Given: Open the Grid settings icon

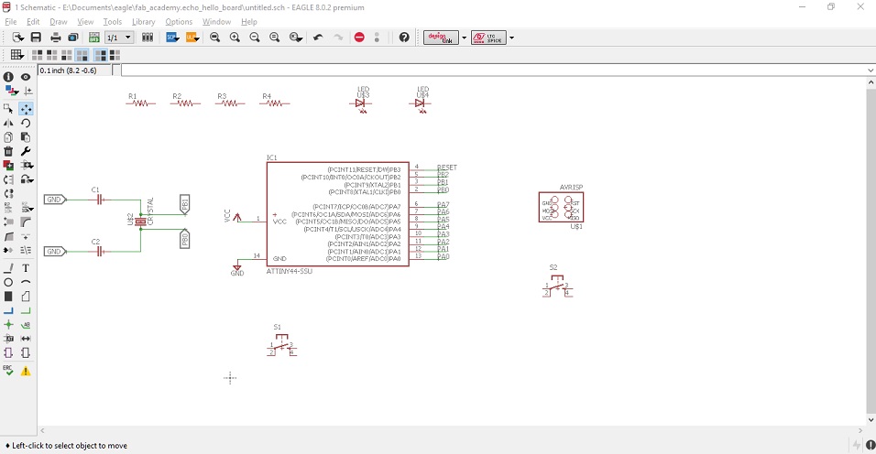Looking at the screenshot, I should pyautogui.click(x=16, y=55).
